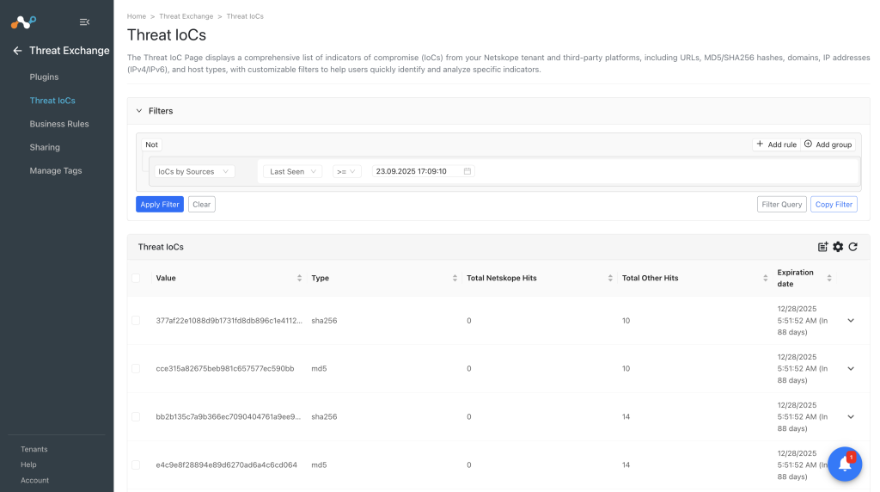This screenshot has width=880, height=492.
Task: Open the Last Seen field dropdown
Action: click(293, 171)
